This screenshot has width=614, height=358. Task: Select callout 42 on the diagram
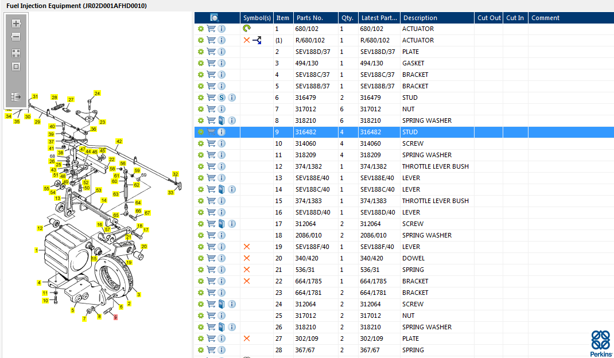119,141
